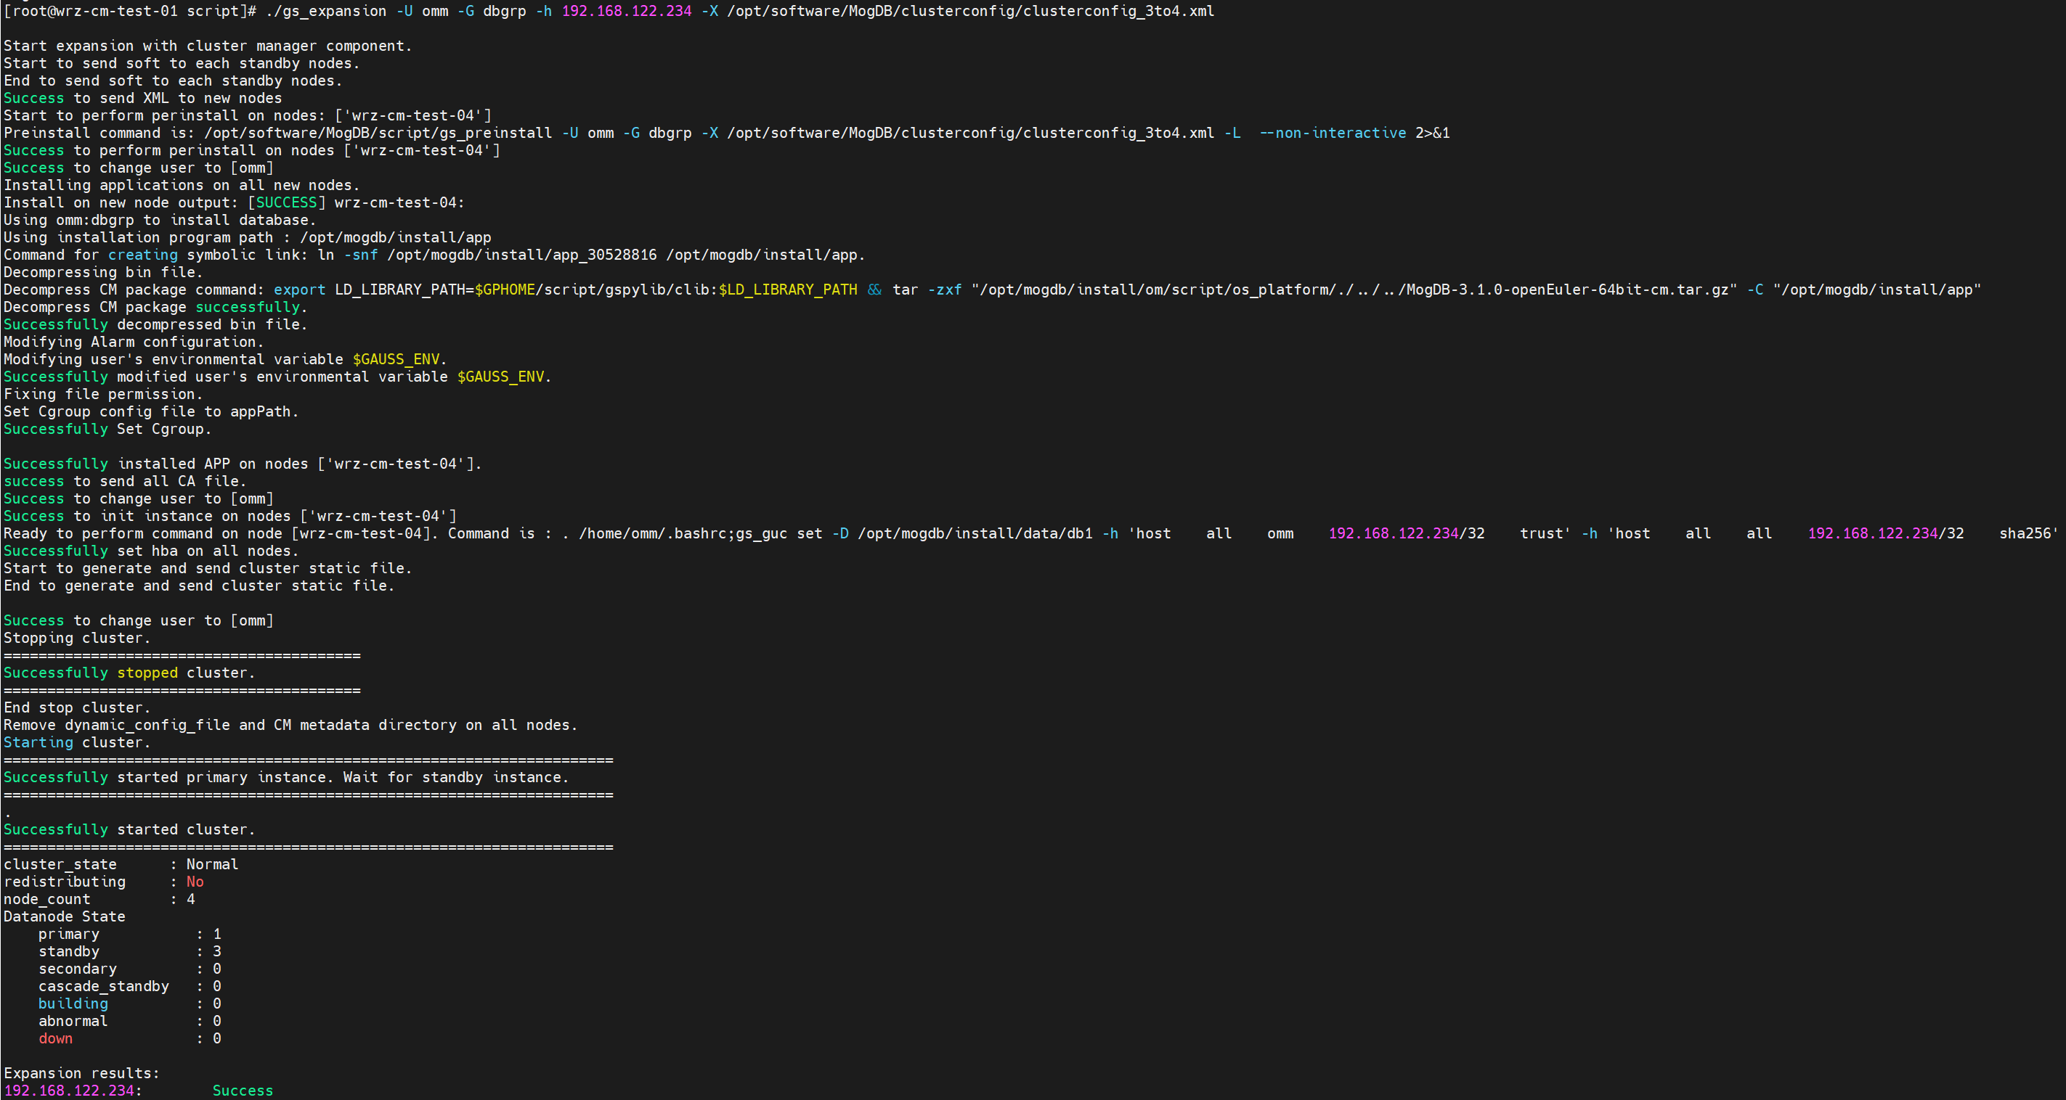Click the yellow $GPHOME variable text

(504, 290)
